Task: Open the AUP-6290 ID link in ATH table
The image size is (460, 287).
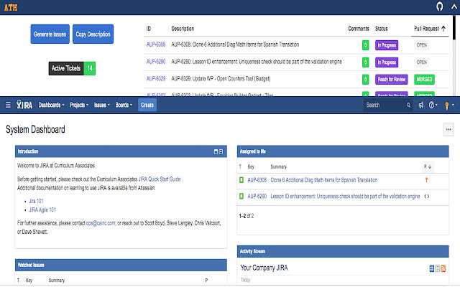Action: [x=156, y=62]
